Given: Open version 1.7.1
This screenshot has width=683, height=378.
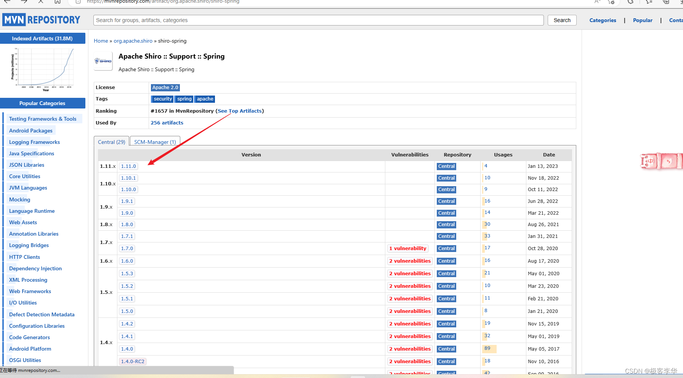Looking at the screenshot, I should point(127,236).
